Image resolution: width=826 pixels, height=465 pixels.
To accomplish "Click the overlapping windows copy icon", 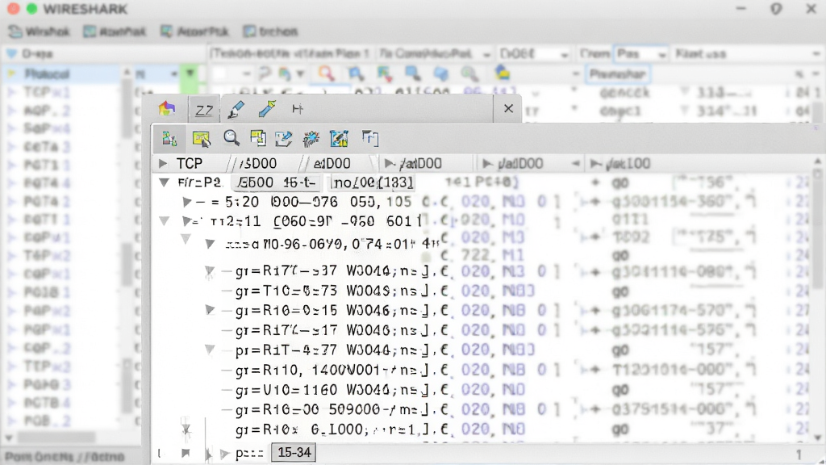I will 258,138.
